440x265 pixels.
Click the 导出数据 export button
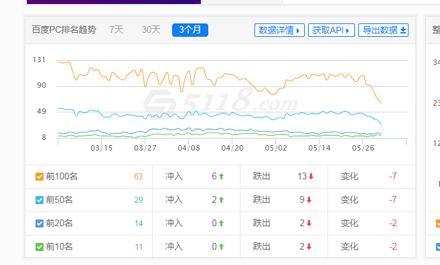(x=383, y=30)
